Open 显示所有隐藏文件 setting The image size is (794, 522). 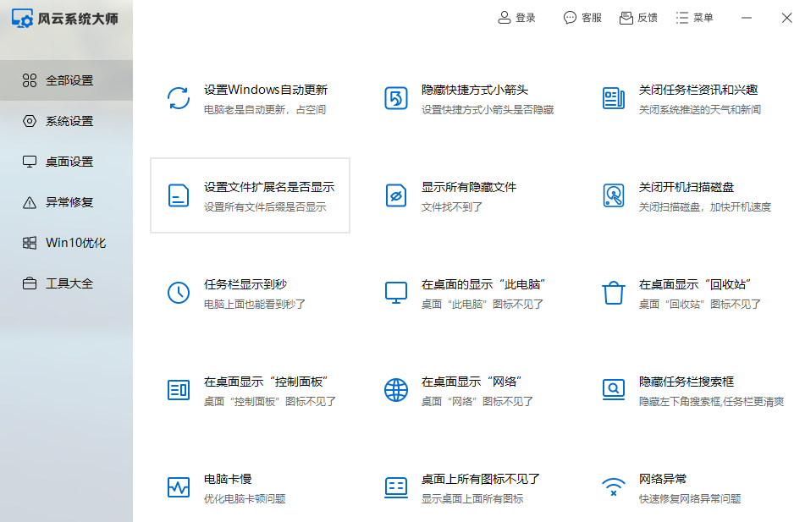click(469, 187)
